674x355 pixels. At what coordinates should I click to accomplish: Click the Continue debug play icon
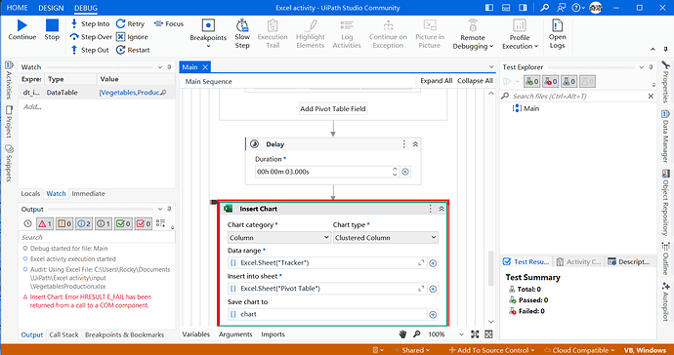point(21,25)
